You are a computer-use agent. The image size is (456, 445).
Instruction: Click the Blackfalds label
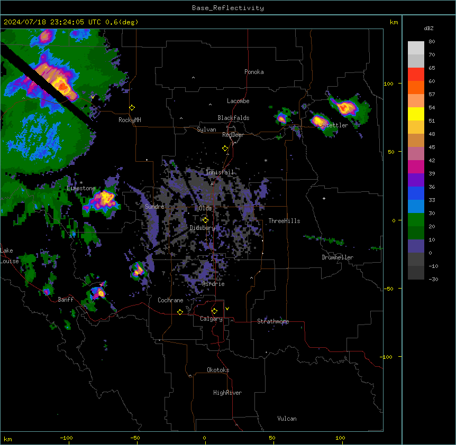click(x=233, y=118)
